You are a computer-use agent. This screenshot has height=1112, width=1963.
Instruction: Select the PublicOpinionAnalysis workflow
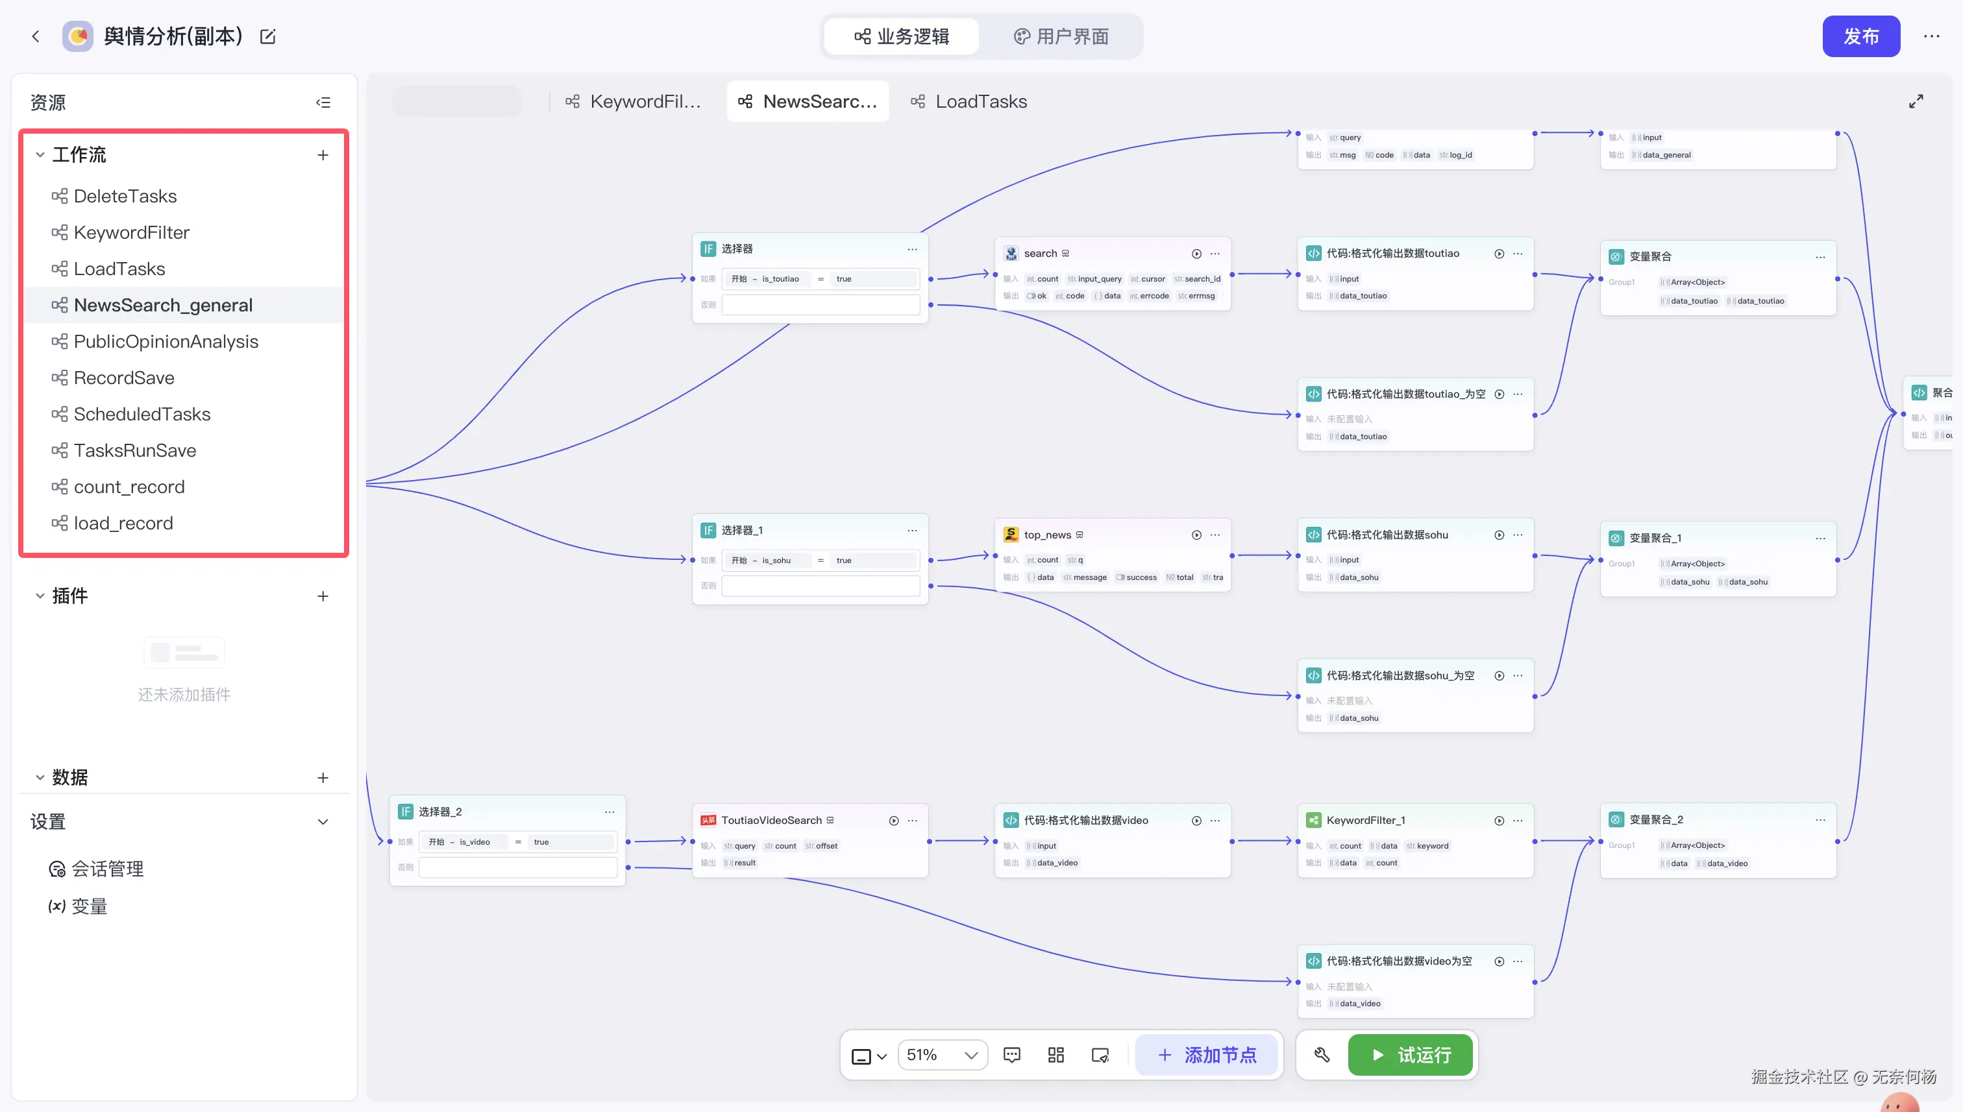pyautogui.click(x=166, y=341)
